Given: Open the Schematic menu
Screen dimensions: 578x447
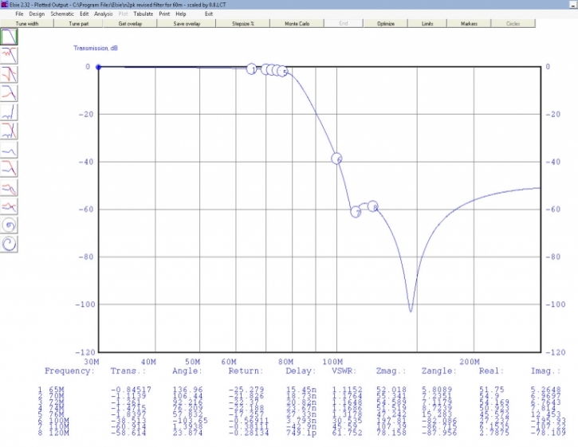Looking at the screenshot, I should [62, 14].
